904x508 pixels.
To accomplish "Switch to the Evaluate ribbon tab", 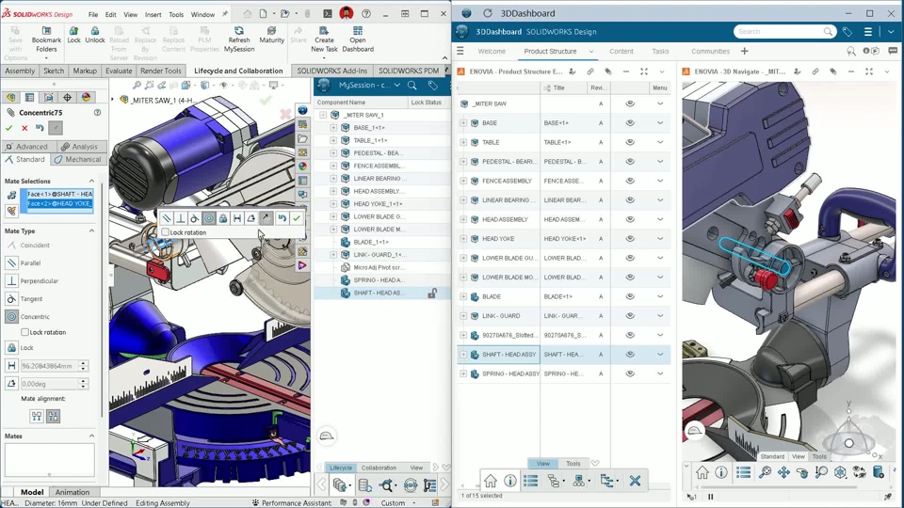I will (119, 71).
